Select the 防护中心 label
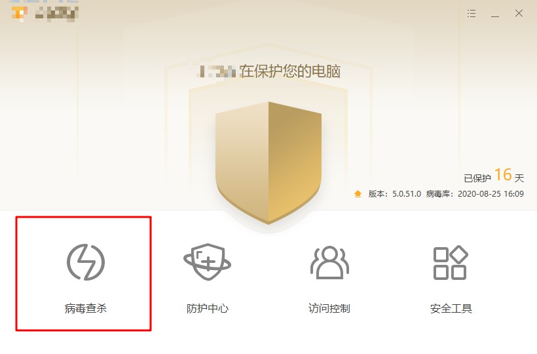The image size is (537, 354). pos(208,308)
